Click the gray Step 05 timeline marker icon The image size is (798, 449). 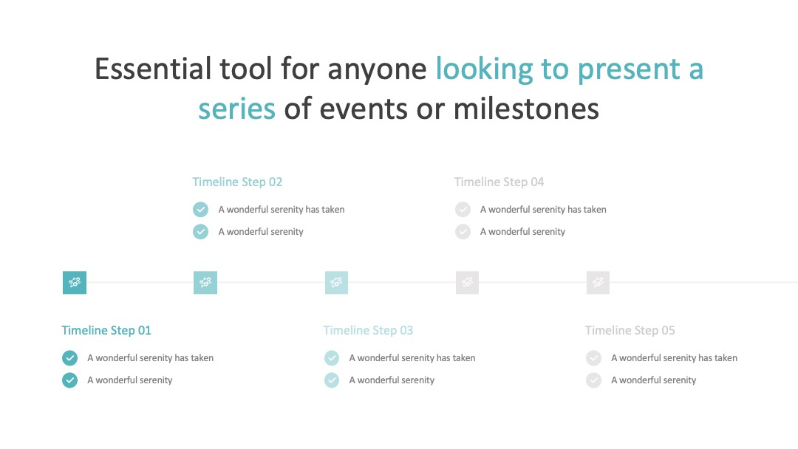[598, 282]
